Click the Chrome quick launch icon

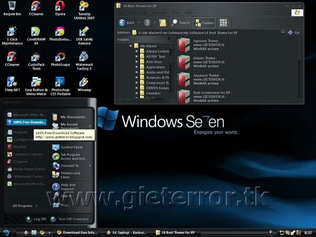pos(42,232)
